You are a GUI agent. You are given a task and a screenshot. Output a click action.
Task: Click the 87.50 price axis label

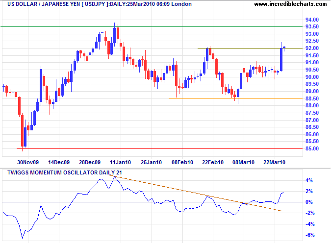(x=312, y=113)
